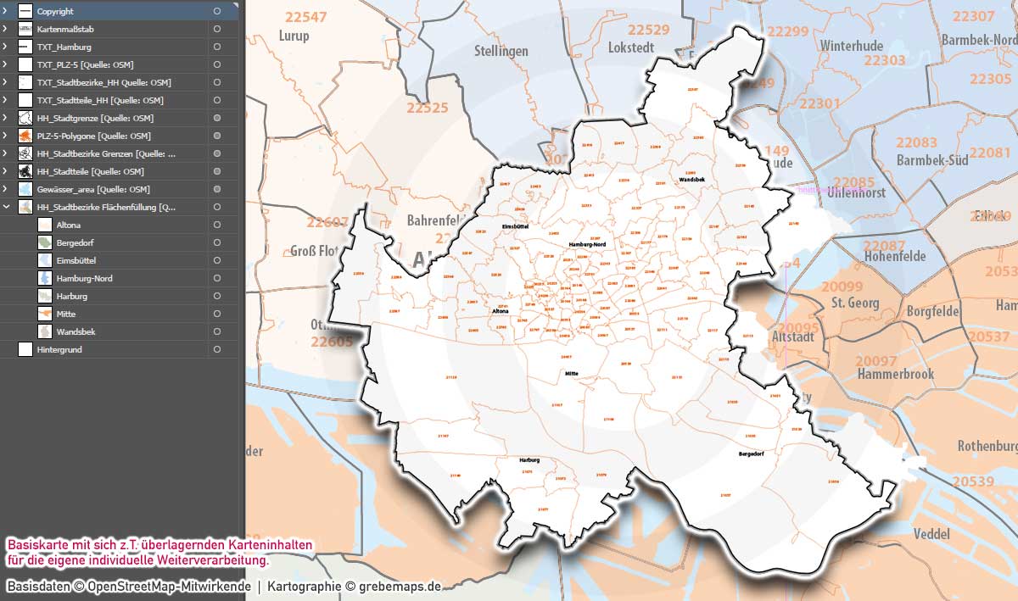Click the PLZ-5-Polygone layer thumbnail
This screenshot has width=1018, height=601.
tap(27, 135)
